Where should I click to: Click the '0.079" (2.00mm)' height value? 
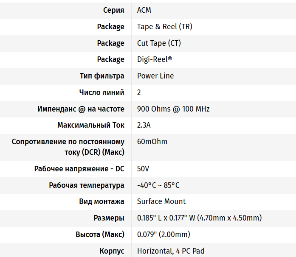164,235
